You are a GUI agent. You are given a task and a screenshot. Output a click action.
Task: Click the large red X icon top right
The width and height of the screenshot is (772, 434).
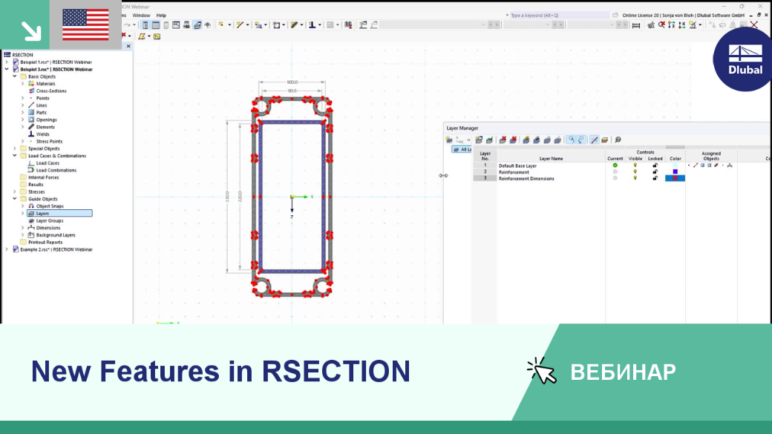[x=753, y=24]
